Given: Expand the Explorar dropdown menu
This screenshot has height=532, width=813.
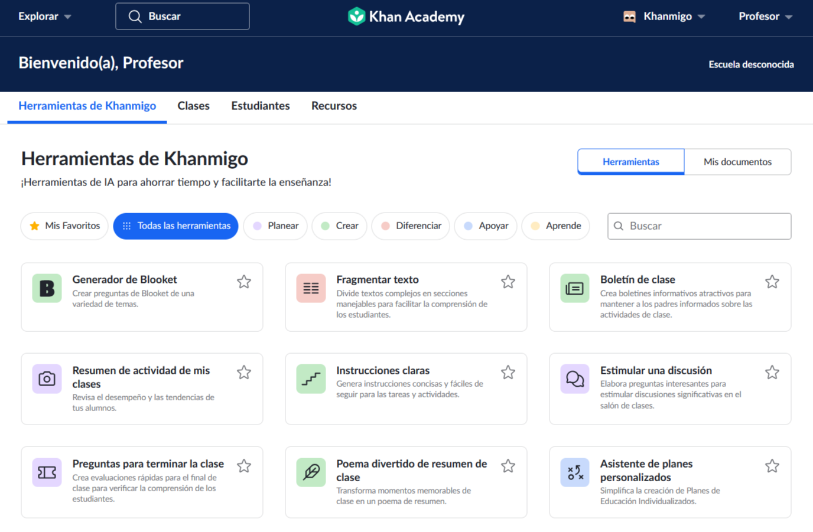Looking at the screenshot, I should [45, 17].
